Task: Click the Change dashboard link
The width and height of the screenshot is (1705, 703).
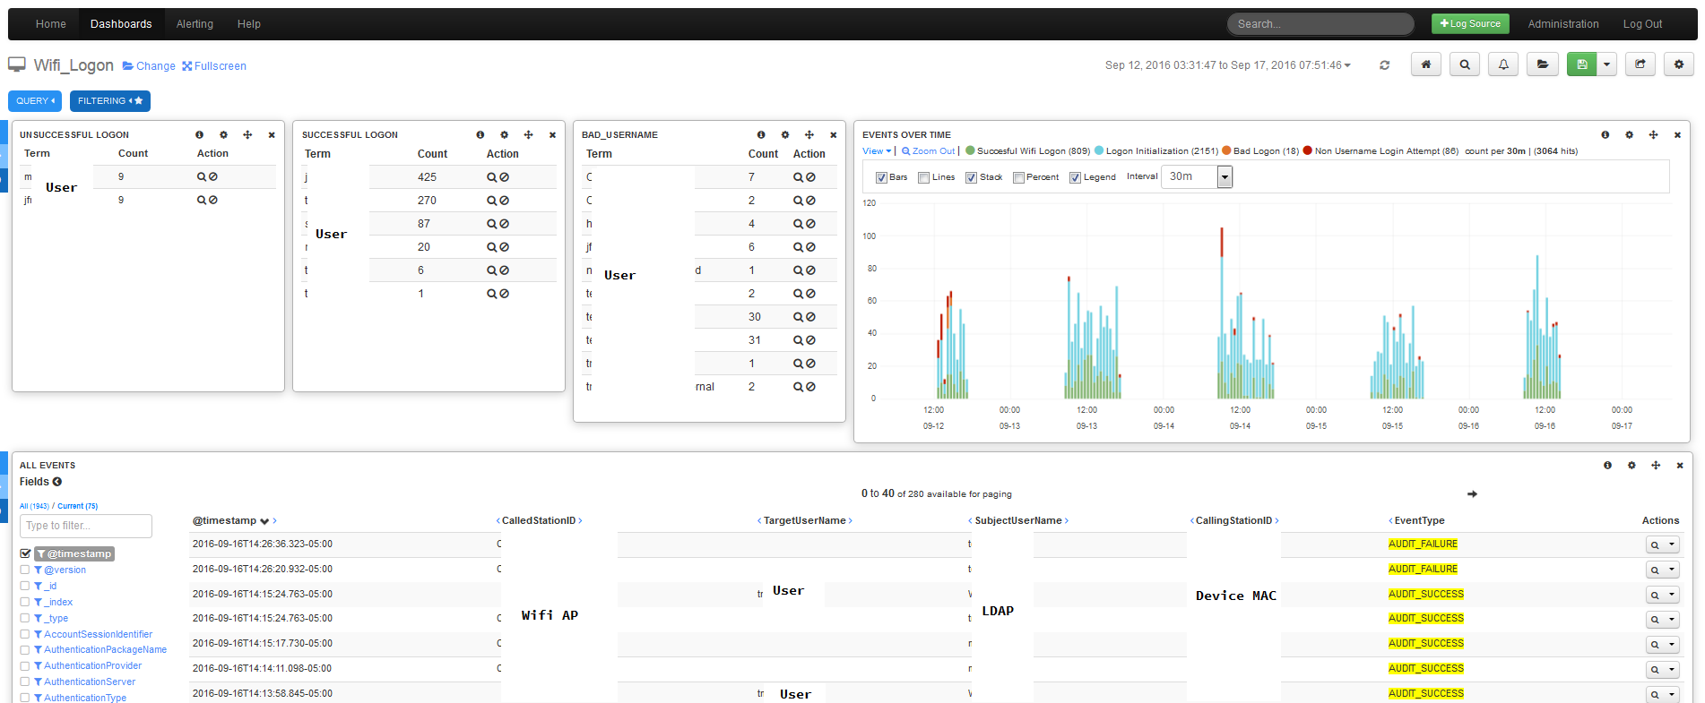Action: (149, 66)
